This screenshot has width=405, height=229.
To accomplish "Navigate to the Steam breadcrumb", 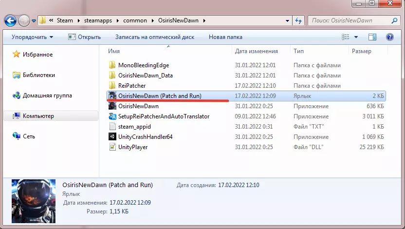I will pos(65,20).
